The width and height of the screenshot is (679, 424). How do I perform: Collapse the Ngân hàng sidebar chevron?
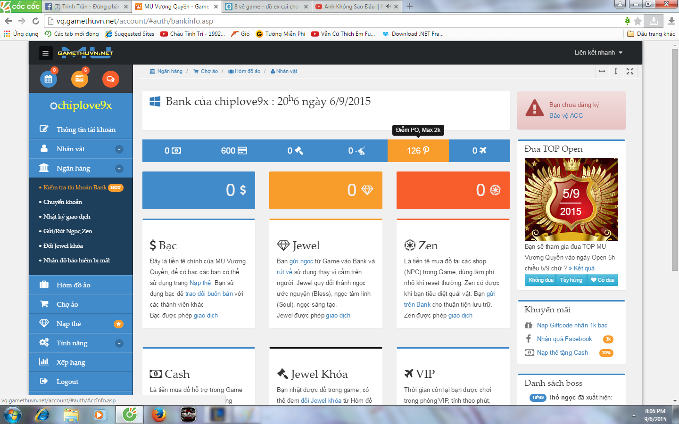point(119,169)
